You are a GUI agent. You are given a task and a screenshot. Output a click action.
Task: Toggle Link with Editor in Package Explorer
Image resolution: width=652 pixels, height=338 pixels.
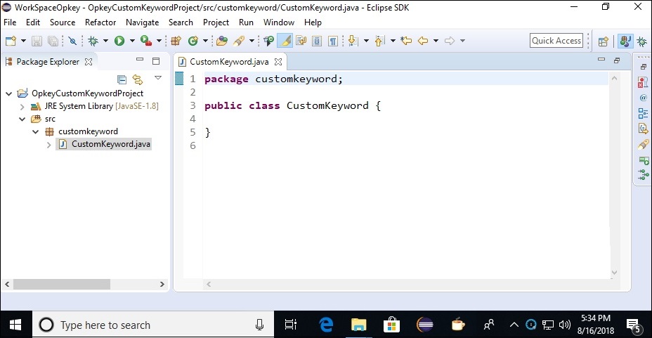pyautogui.click(x=138, y=79)
